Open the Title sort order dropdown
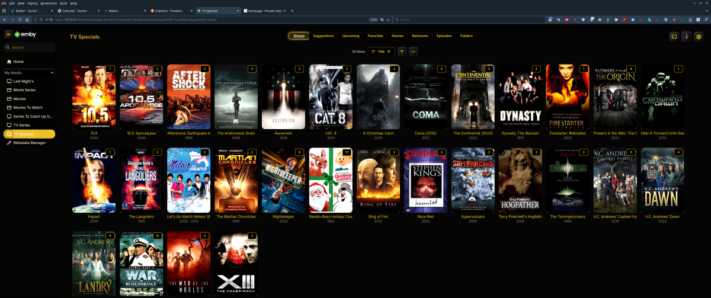The image size is (711, 298). coord(381,52)
